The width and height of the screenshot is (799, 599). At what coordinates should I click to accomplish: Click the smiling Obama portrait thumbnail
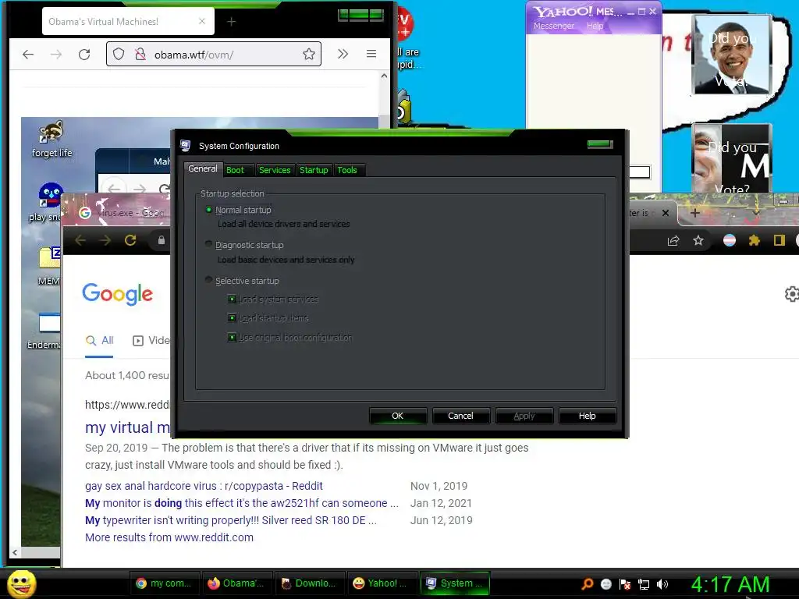(x=732, y=55)
